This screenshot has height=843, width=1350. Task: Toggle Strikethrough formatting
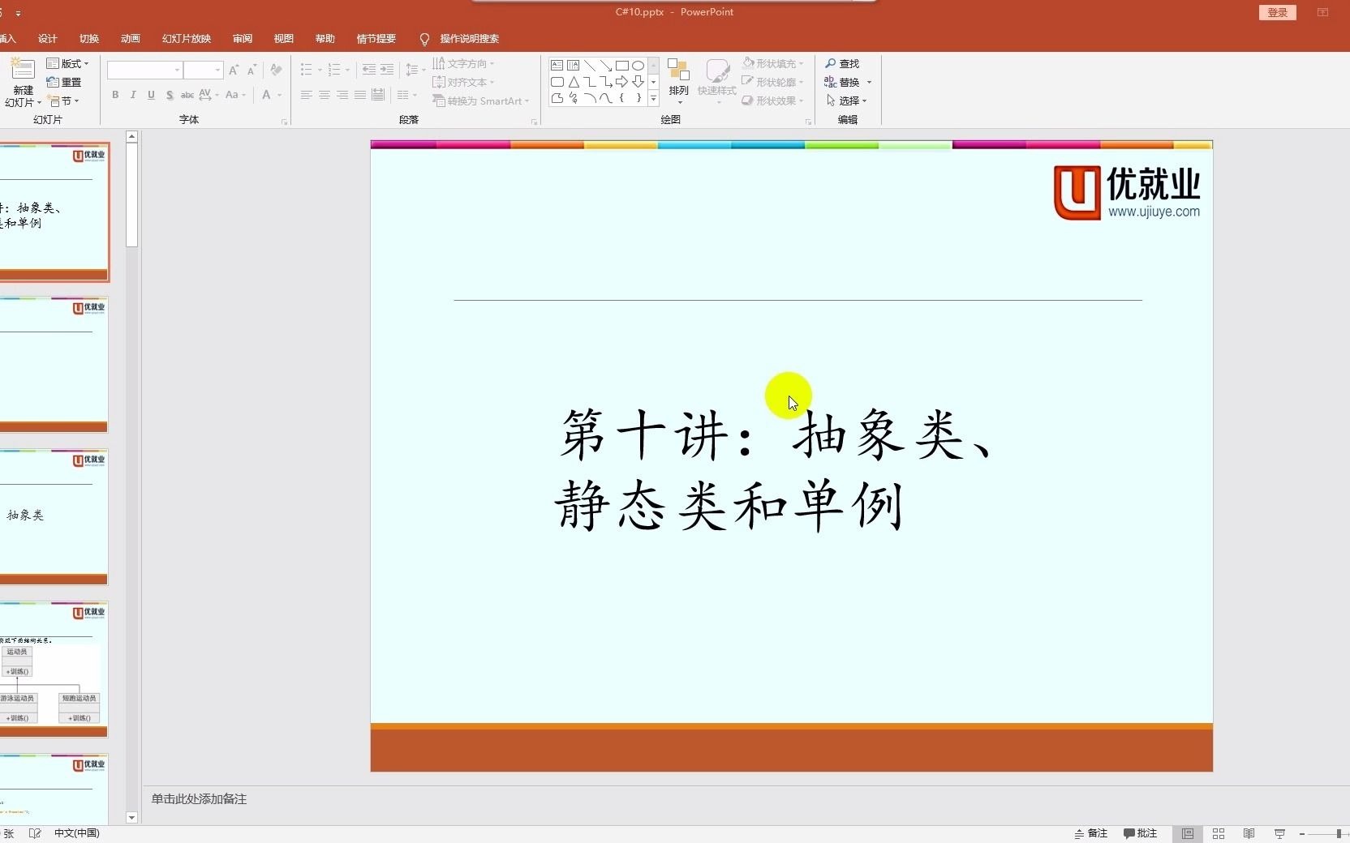pos(187,95)
